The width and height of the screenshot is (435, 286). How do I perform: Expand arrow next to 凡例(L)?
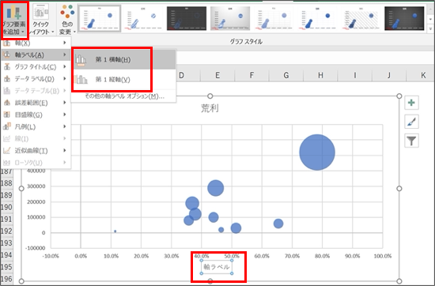coord(65,126)
